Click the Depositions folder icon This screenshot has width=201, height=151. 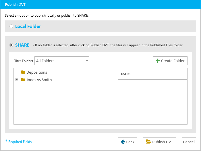pos(23,72)
